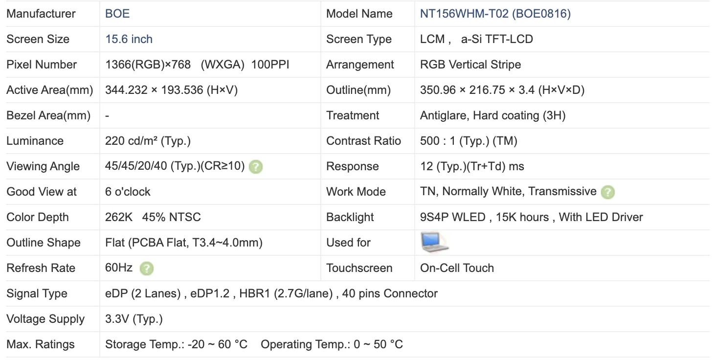Open the help icon beside 60Hz refresh rate
The width and height of the screenshot is (714, 360).
click(x=146, y=269)
